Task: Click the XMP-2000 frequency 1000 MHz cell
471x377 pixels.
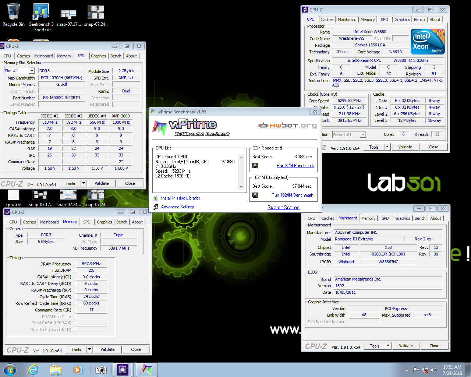Action: [121, 122]
